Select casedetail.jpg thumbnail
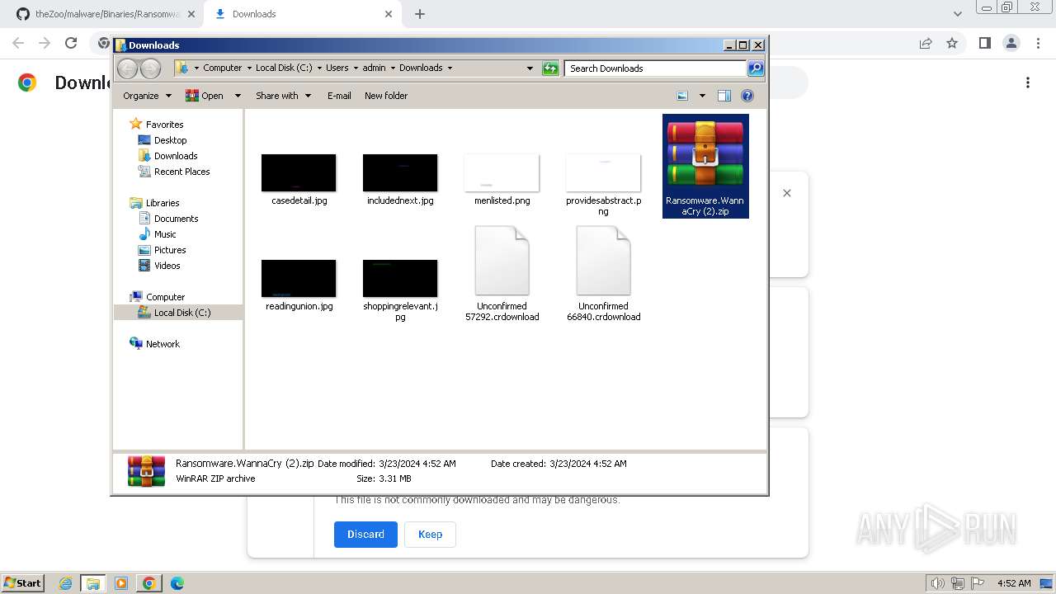The width and height of the screenshot is (1056, 594). coord(299,172)
